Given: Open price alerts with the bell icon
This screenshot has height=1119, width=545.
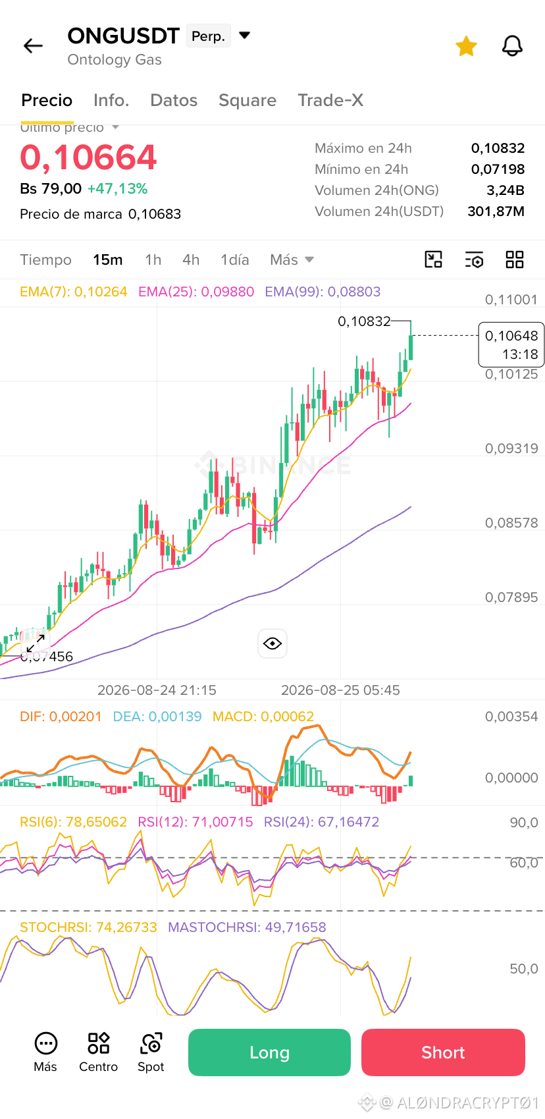Looking at the screenshot, I should tap(512, 46).
